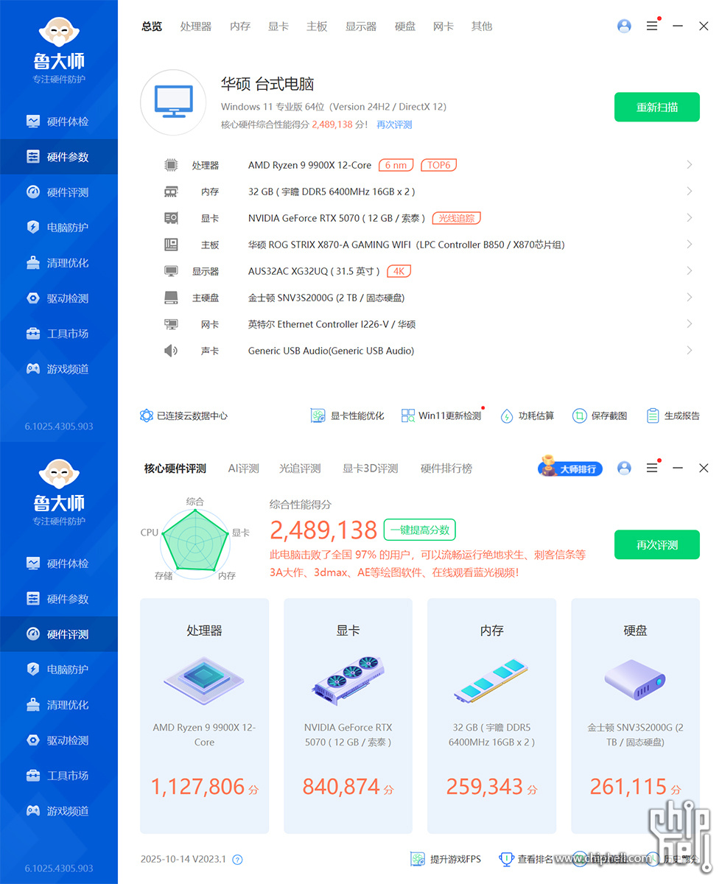Switch to the 显示器 tab

click(360, 27)
